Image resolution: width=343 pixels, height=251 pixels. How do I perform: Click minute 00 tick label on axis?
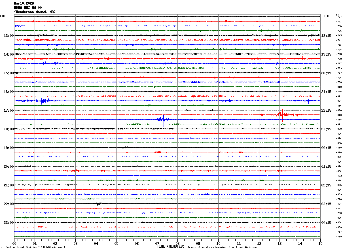(x=14, y=243)
